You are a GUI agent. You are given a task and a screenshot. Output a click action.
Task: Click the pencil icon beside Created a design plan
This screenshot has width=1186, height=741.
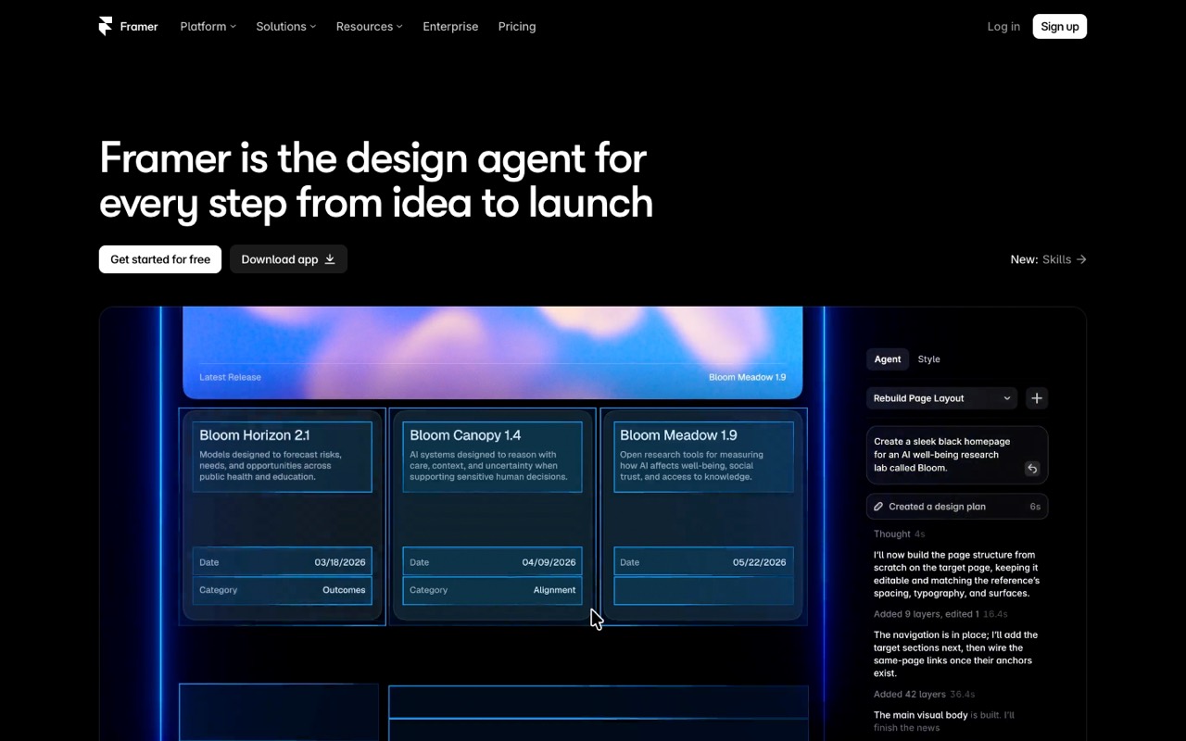click(878, 507)
